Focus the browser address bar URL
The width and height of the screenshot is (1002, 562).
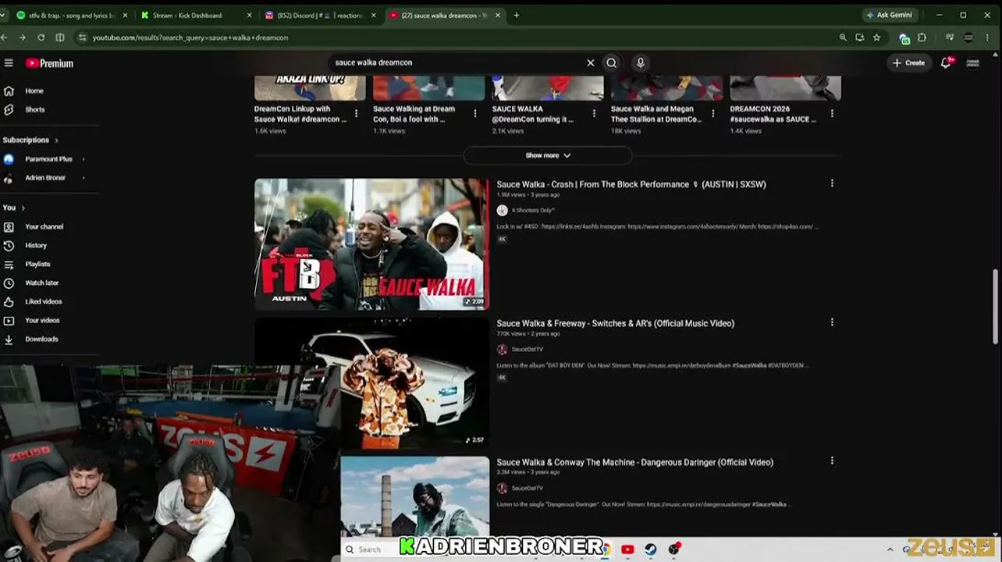click(190, 37)
